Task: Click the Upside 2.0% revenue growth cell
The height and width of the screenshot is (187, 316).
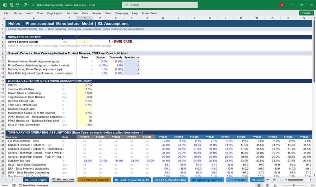Action: [100, 61]
